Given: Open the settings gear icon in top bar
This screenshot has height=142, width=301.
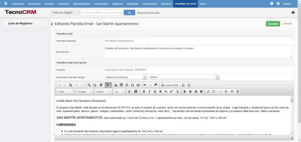Looking at the screenshot, I should [278, 4].
